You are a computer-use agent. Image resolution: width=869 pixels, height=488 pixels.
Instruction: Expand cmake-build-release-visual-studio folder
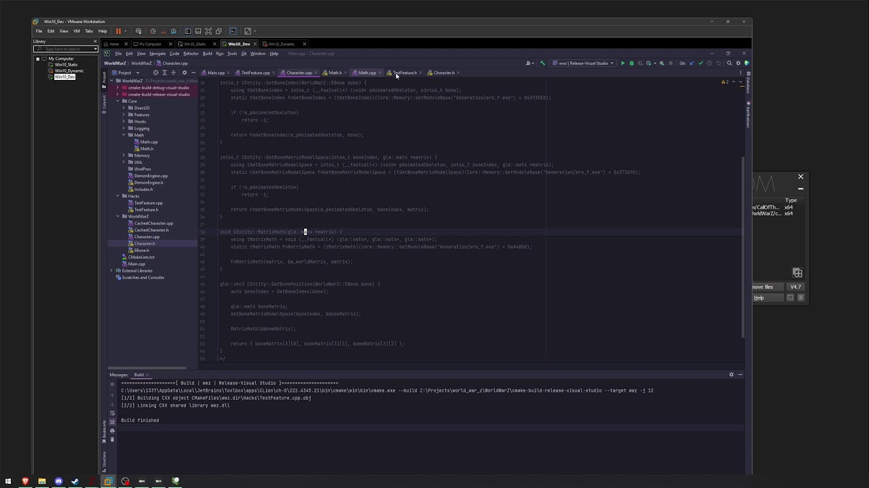[x=117, y=94]
